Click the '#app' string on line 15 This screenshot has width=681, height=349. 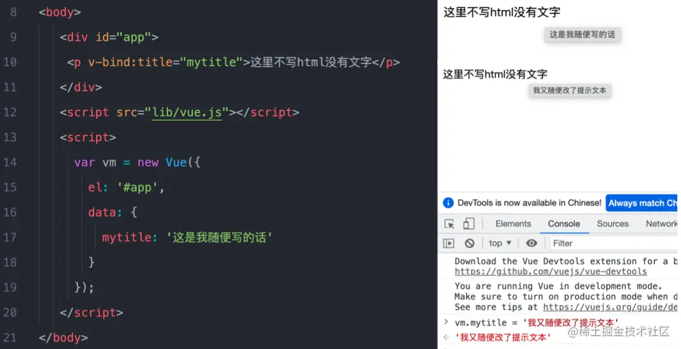click(x=137, y=188)
